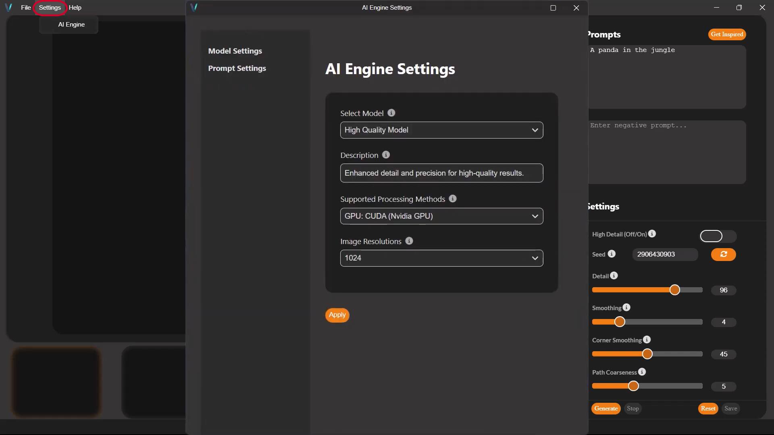This screenshot has width=774, height=435.
Task: Open the Settings menu
Action: pyautogui.click(x=50, y=8)
